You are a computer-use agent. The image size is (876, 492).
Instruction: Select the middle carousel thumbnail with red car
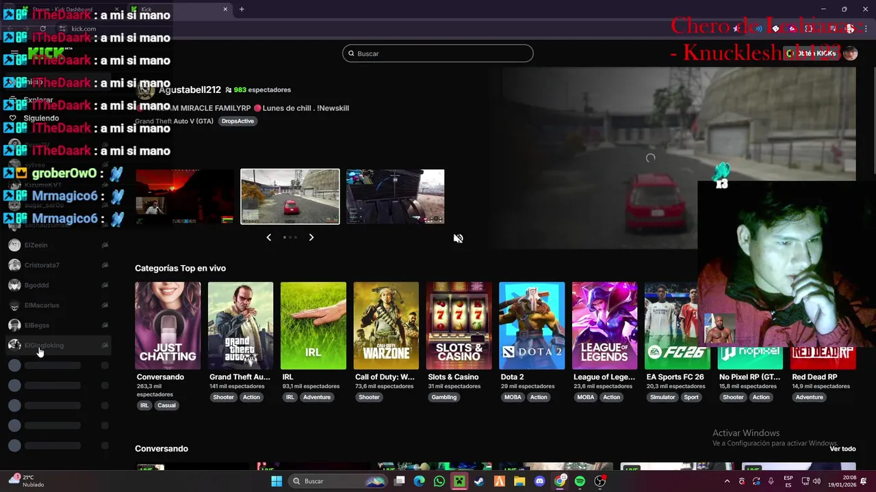[x=290, y=197]
